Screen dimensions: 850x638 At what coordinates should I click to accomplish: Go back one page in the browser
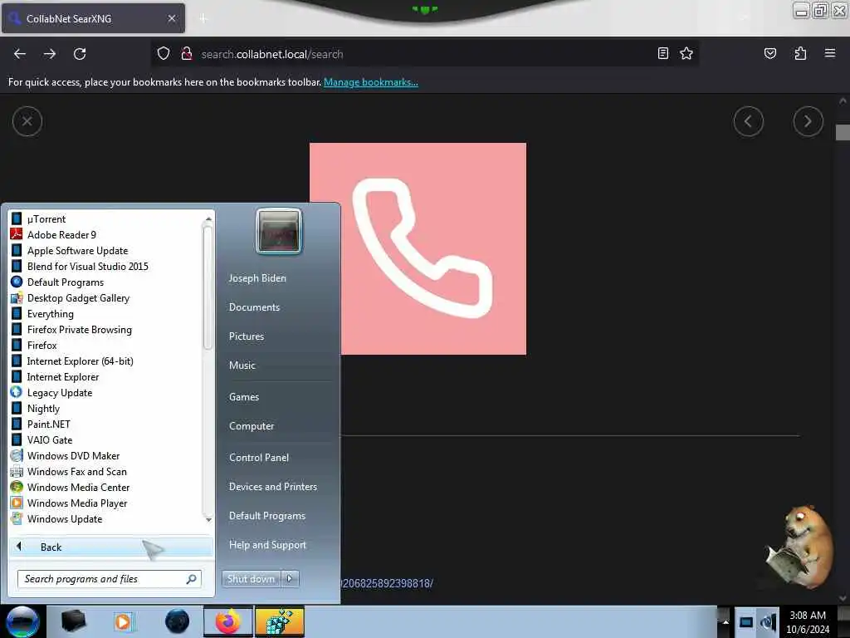pyautogui.click(x=20, y=54)
